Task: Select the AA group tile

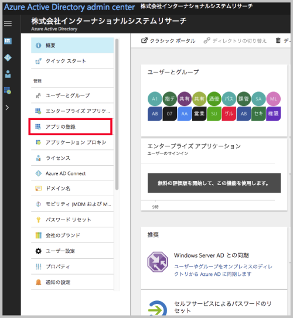Action: click(x=185, y=114)
